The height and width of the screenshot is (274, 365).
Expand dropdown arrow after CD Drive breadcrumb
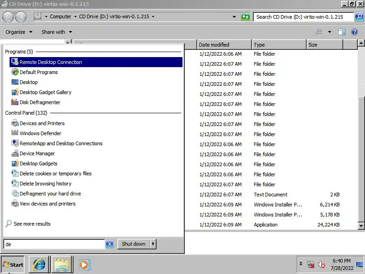coord(153,16)
